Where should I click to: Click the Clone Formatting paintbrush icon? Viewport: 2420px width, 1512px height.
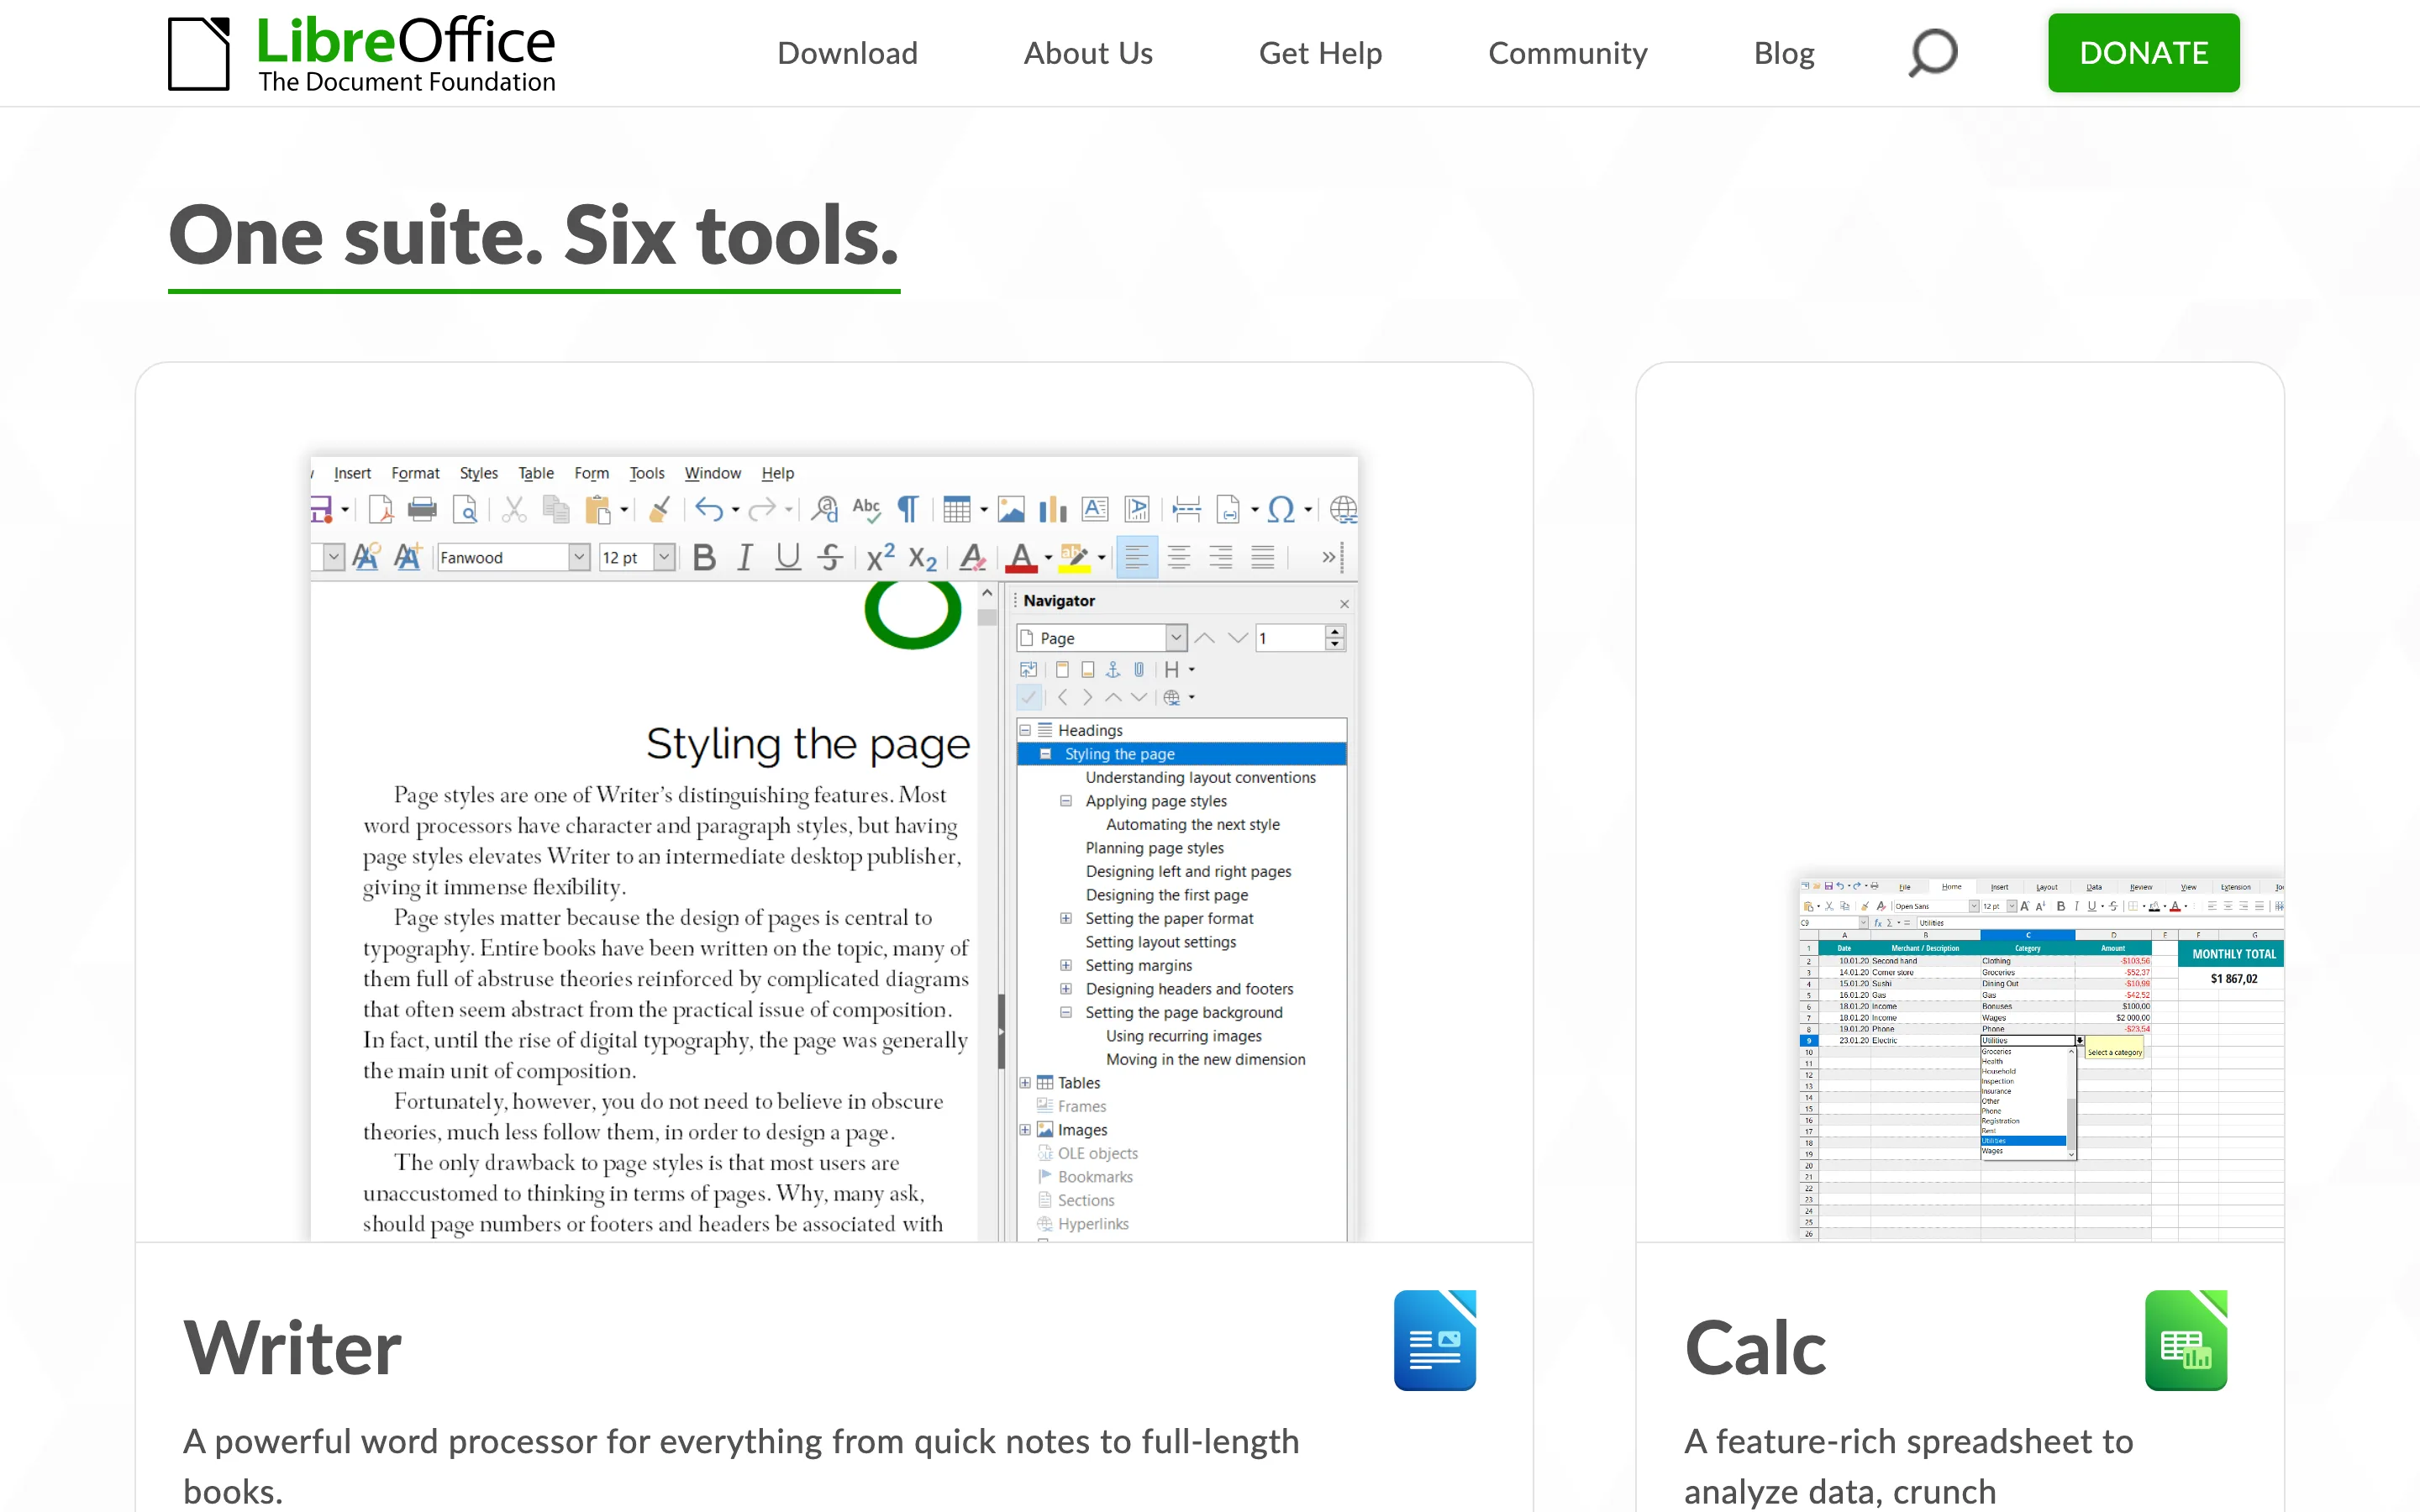point(659,510)
